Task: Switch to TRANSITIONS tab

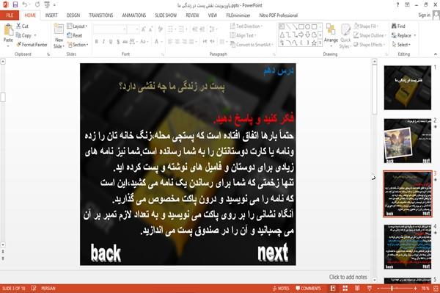Action: point(101,15)
